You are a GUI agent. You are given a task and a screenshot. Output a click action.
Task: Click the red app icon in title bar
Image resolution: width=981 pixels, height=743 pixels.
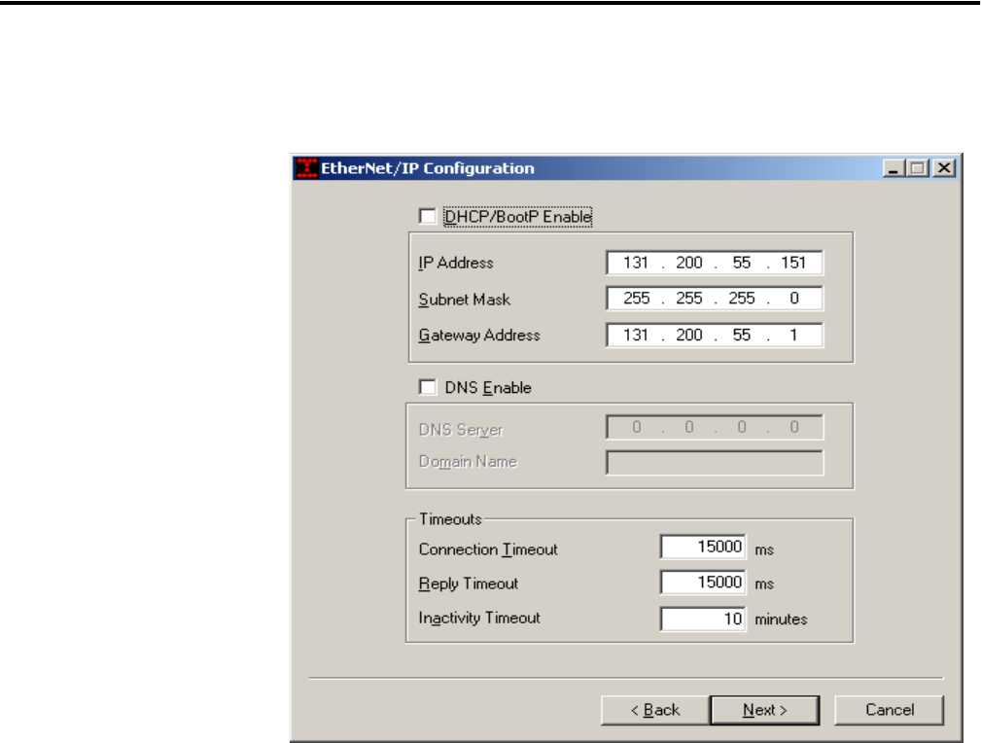pos(306,168)
